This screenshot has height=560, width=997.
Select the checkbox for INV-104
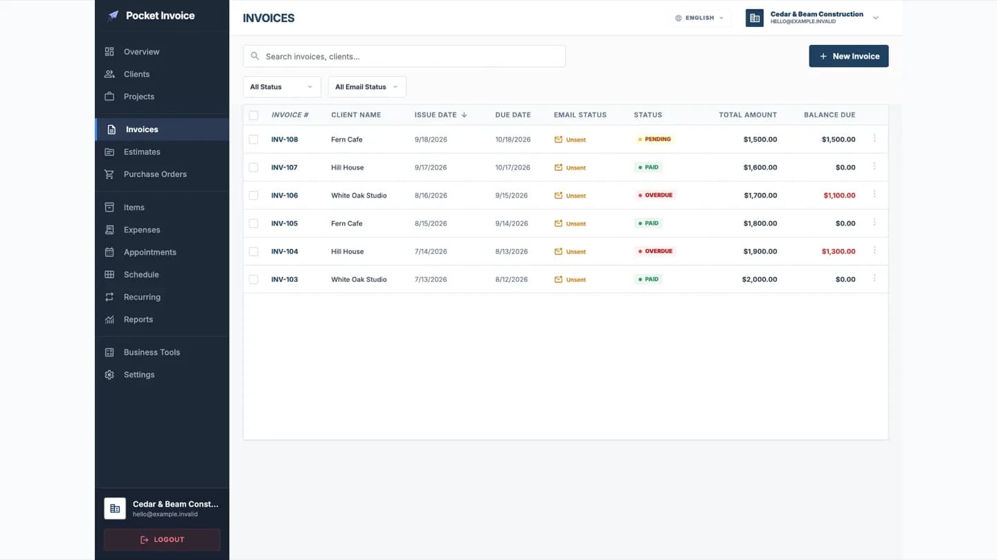253,252
